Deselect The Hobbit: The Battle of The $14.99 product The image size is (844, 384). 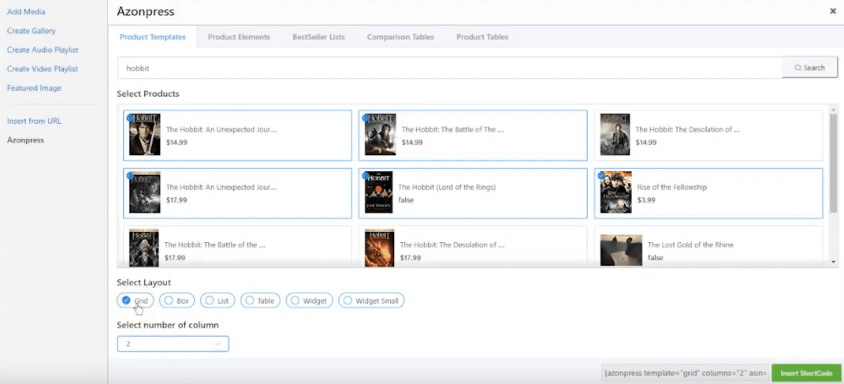(x=473, y=135)
